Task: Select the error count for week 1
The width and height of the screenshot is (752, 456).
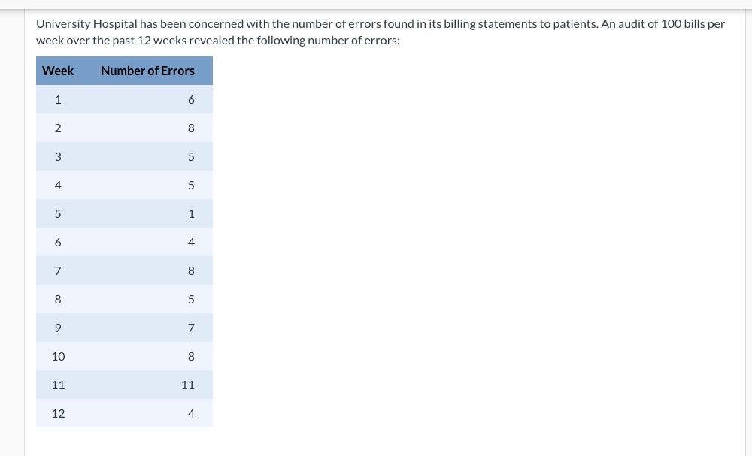Action: pos(191,100)
